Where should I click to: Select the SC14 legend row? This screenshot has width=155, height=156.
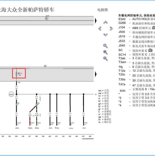137,54
